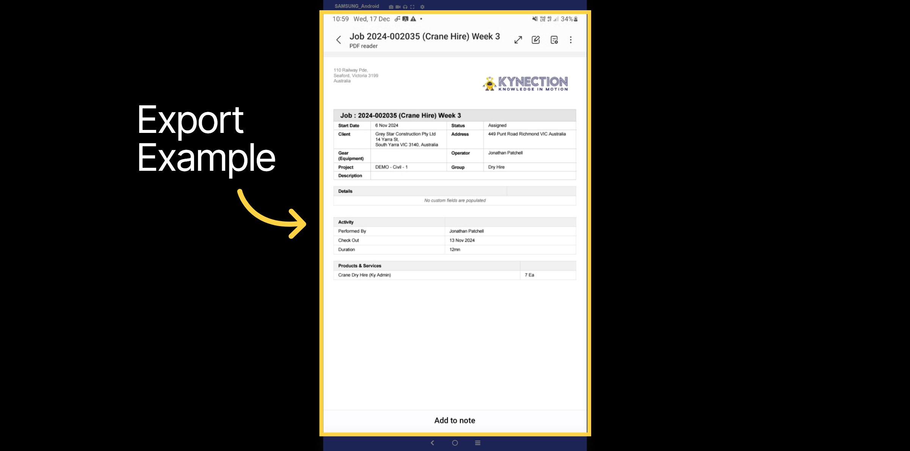Tap the screen cast notification icon
The width and height of the screenshot is (910, 451).
(x=405, y=19)
